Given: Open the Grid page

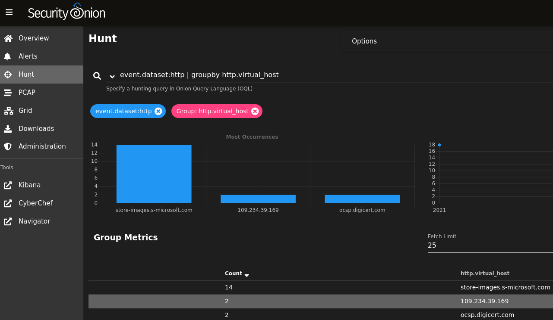Looking at the screenshot, I should pyautogui.click(x=41, y=111).
